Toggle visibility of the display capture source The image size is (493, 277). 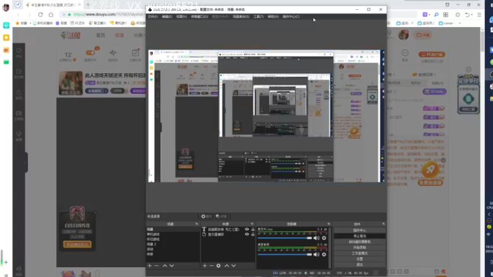coord(247,235)
